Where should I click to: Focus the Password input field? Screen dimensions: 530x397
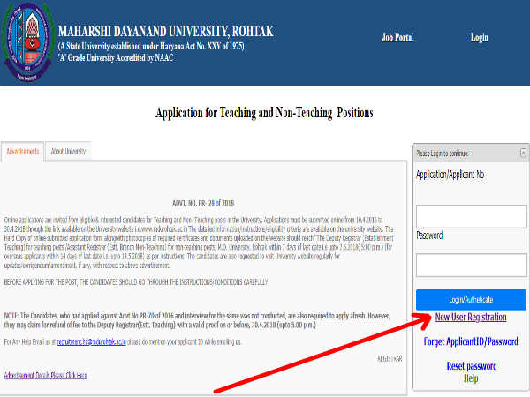(x=471, y=266)
